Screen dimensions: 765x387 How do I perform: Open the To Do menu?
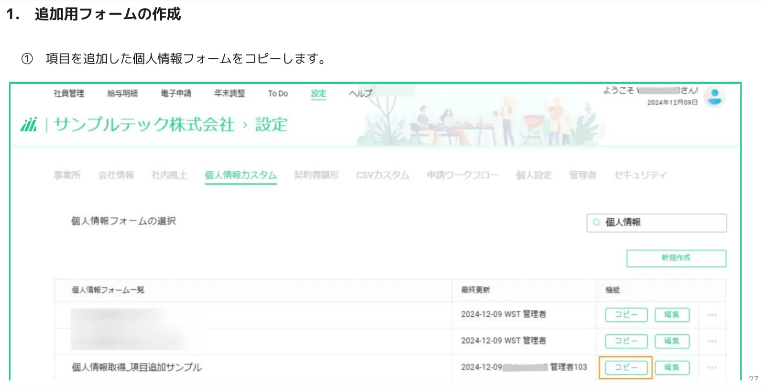click(x=278, y=93)
